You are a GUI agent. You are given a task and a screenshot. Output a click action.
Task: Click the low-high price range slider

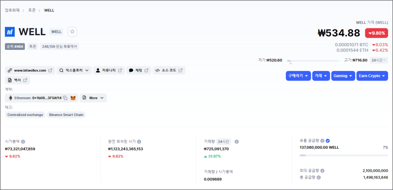point(313,61)
